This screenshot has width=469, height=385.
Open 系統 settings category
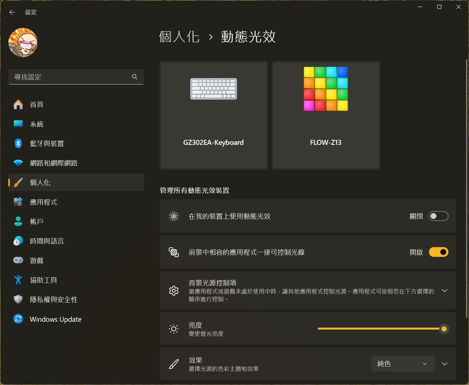(76, 124)
